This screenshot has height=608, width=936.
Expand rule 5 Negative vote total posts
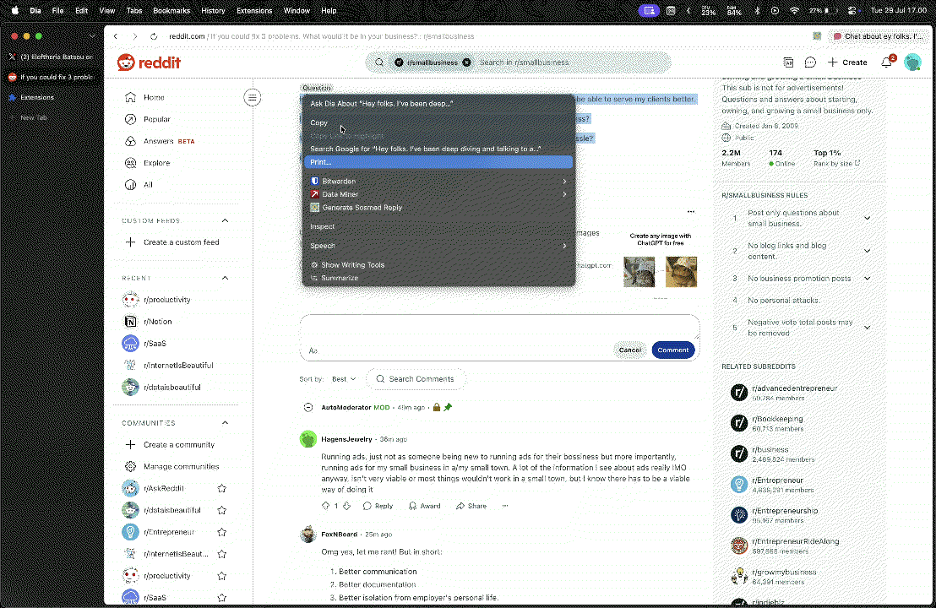click(x=867, y=328)
